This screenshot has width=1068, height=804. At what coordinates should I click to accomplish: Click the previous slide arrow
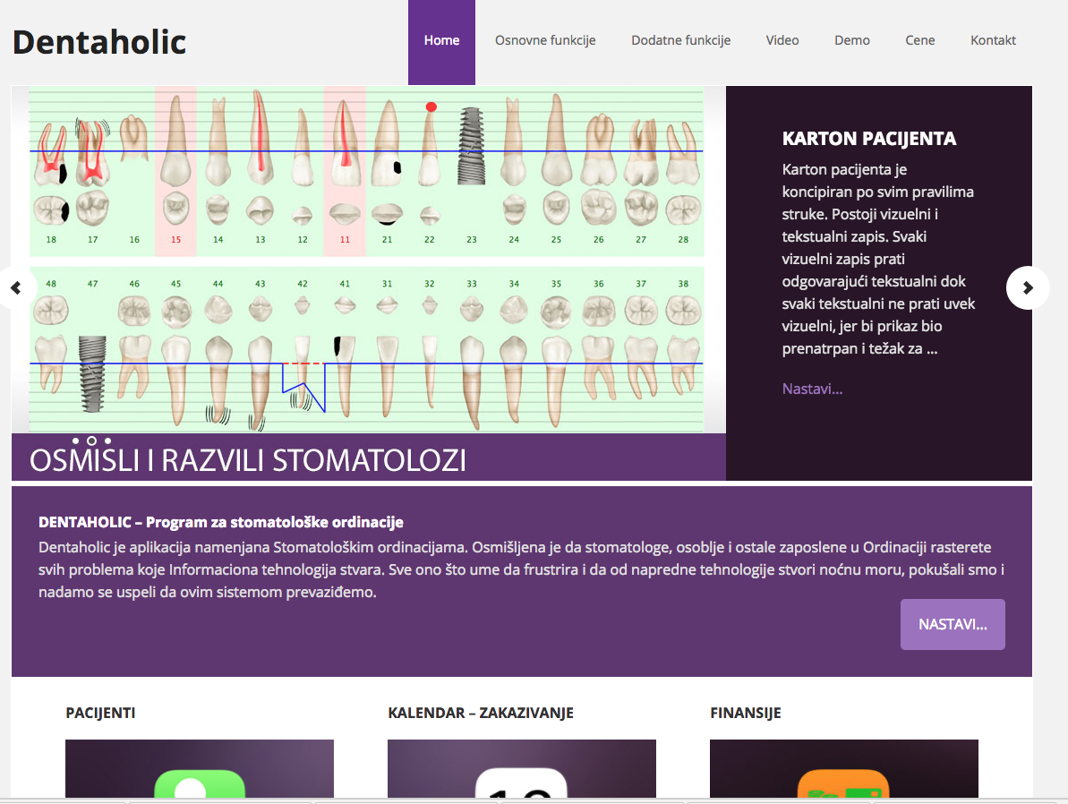[15, 288]
